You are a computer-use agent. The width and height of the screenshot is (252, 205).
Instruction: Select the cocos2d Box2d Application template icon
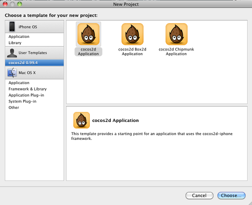pos(132,34)
